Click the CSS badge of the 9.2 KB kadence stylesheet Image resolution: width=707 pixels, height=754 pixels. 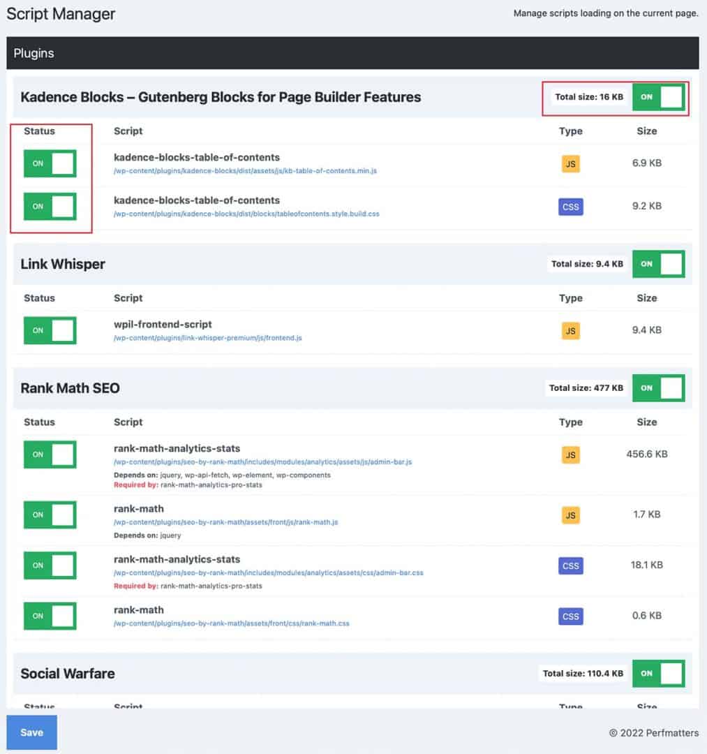[x=570, y=207]
